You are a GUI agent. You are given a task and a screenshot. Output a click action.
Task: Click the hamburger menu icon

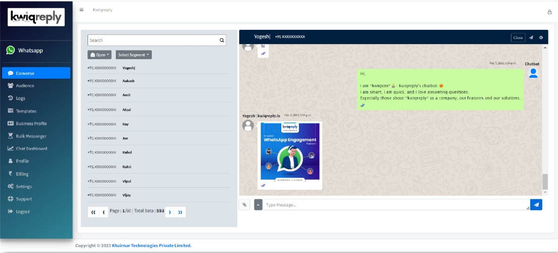click(x=81, y=10)
